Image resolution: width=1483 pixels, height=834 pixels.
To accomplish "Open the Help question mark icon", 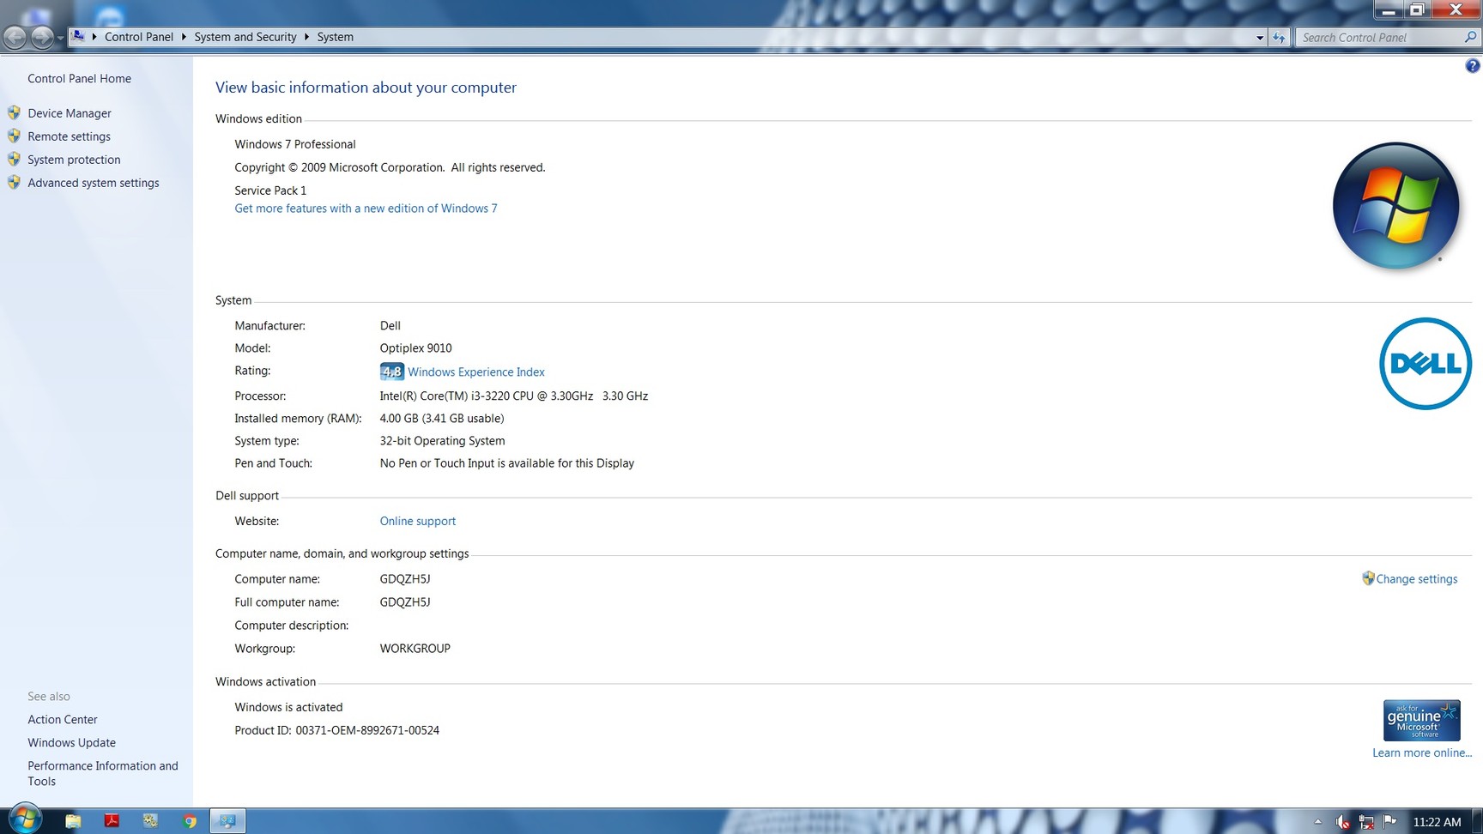I will (x=1472, y=66).
